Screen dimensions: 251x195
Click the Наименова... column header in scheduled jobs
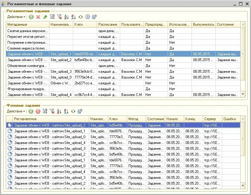(x=61, y=24)
